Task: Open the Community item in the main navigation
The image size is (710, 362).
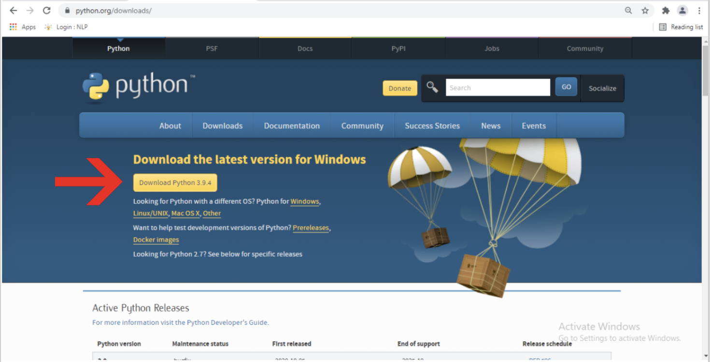Action: pyautogui.click(x=362, y=125)
